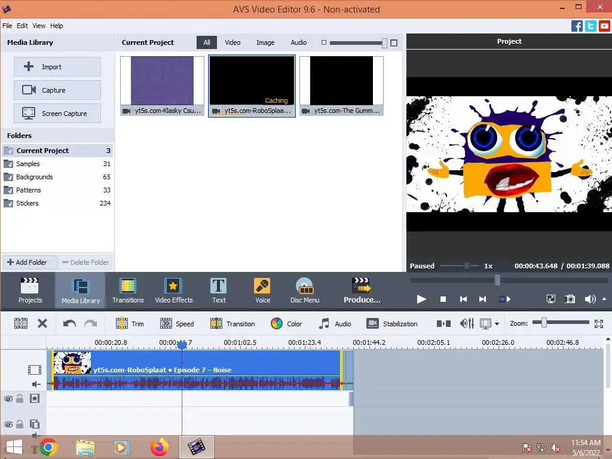Screen dimensions: 612x459
Task: Click the zoom-to-fit timeline icon
Action: (x=599, y=323)
